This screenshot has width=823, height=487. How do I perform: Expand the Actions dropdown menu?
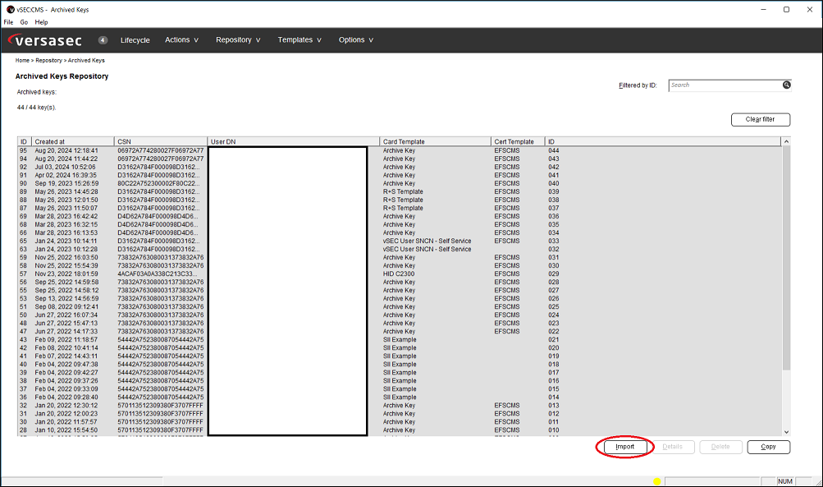181,40
